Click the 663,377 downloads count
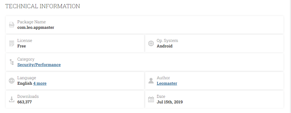This screenshot has width=291, height=113. pos(24,102)
